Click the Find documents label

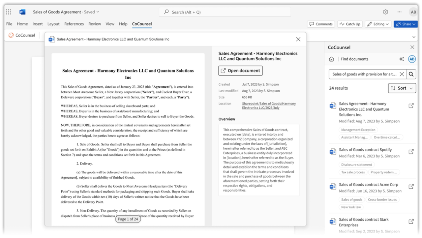[354, 59]
